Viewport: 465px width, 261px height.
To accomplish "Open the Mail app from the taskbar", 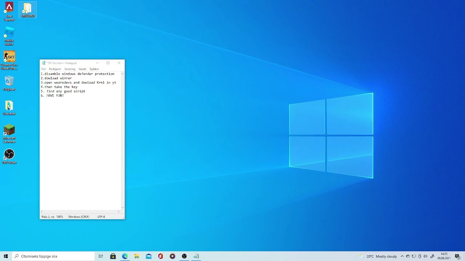I will pos(149,256).
